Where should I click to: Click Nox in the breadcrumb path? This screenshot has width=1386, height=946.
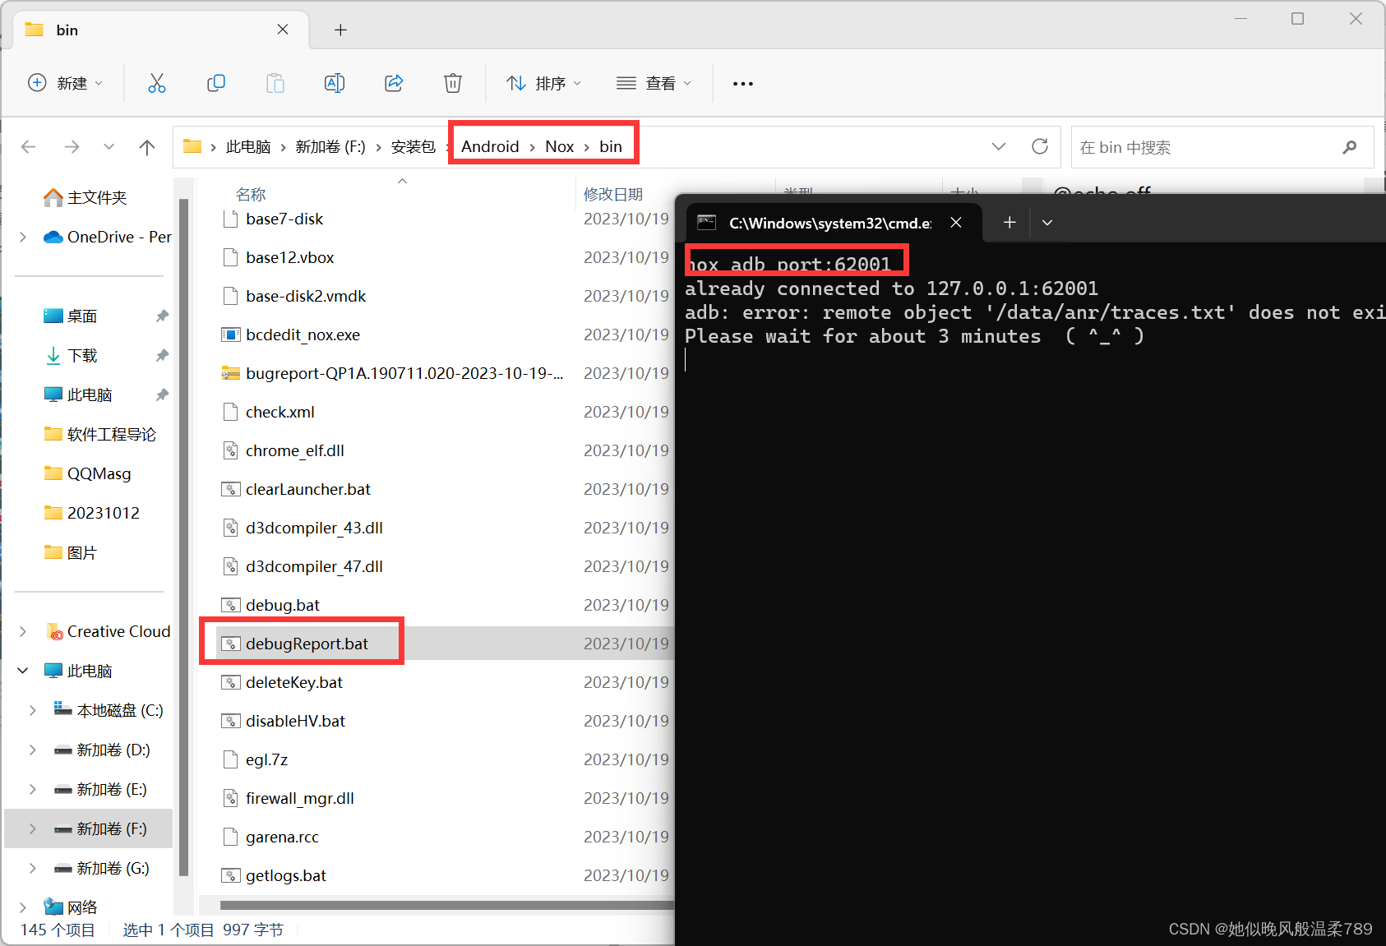tap(559, 146)
